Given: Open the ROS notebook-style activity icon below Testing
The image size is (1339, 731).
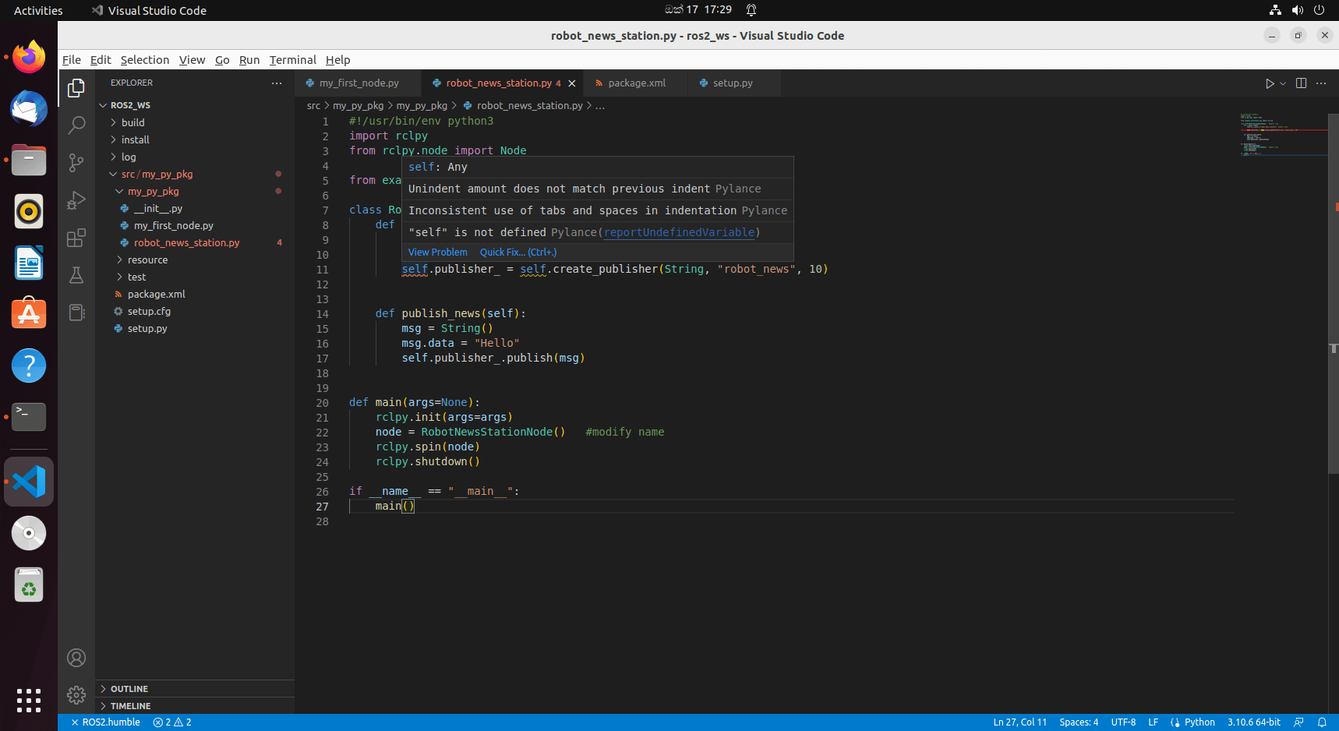Looking at the screenshot, I should (x=76, y=313).
